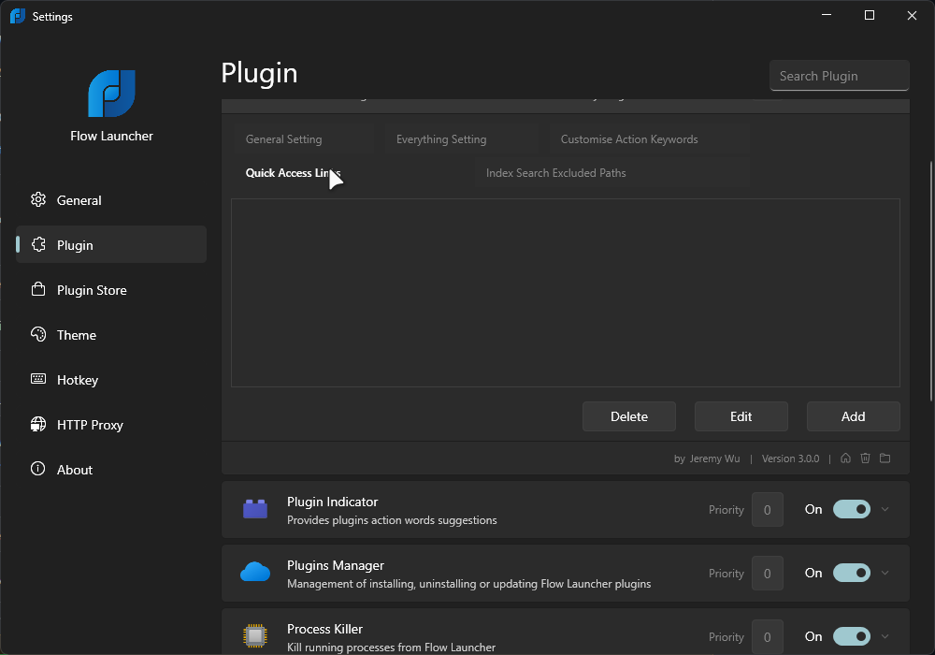
Task: Open Process Killer expander chevron
Action: coord(885,636)
